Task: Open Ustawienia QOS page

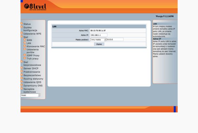Action: (x=32, y=82)
